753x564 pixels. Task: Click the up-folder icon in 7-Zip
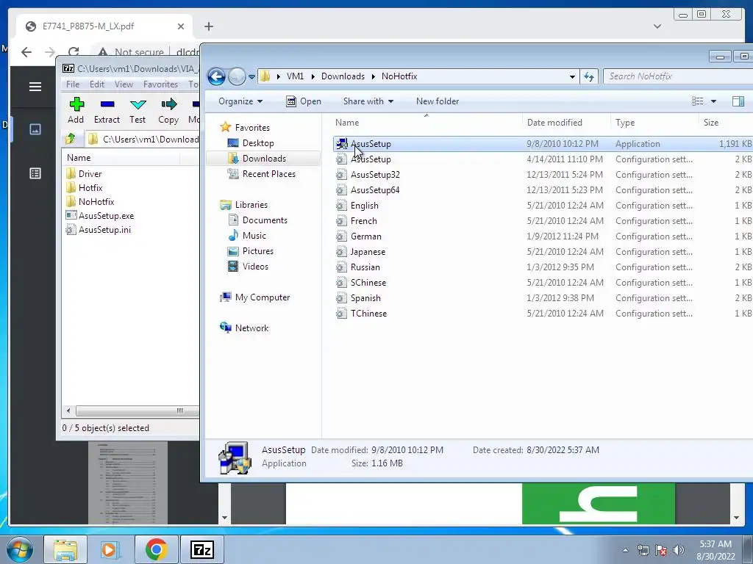(x=71, y=139)
